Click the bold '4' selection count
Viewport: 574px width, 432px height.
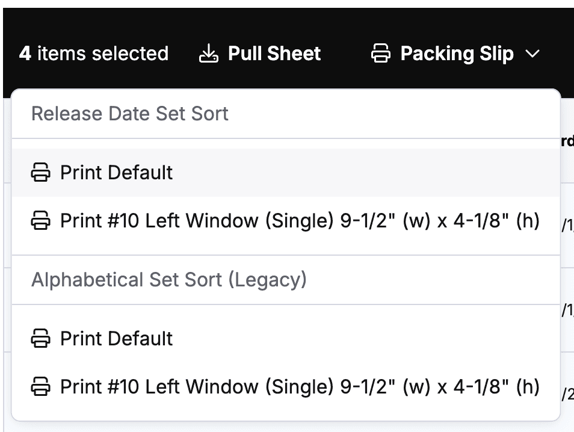25,54
